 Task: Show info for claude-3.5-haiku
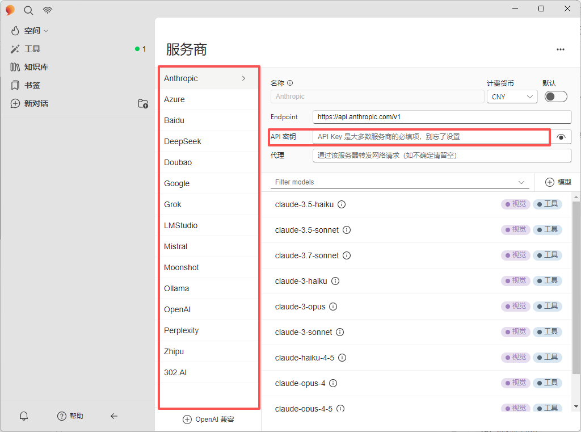point(342,204)
